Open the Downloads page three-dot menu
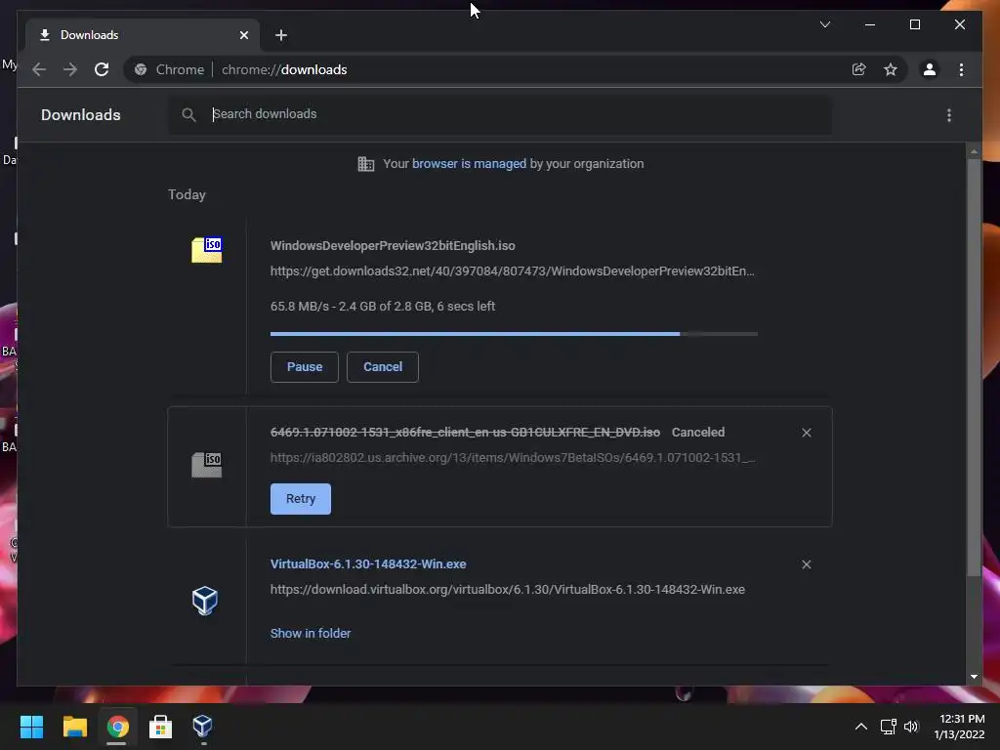 [x=949, y=115]
